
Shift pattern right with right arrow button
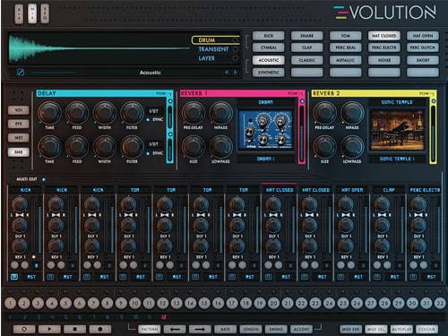tap(200, 329)
